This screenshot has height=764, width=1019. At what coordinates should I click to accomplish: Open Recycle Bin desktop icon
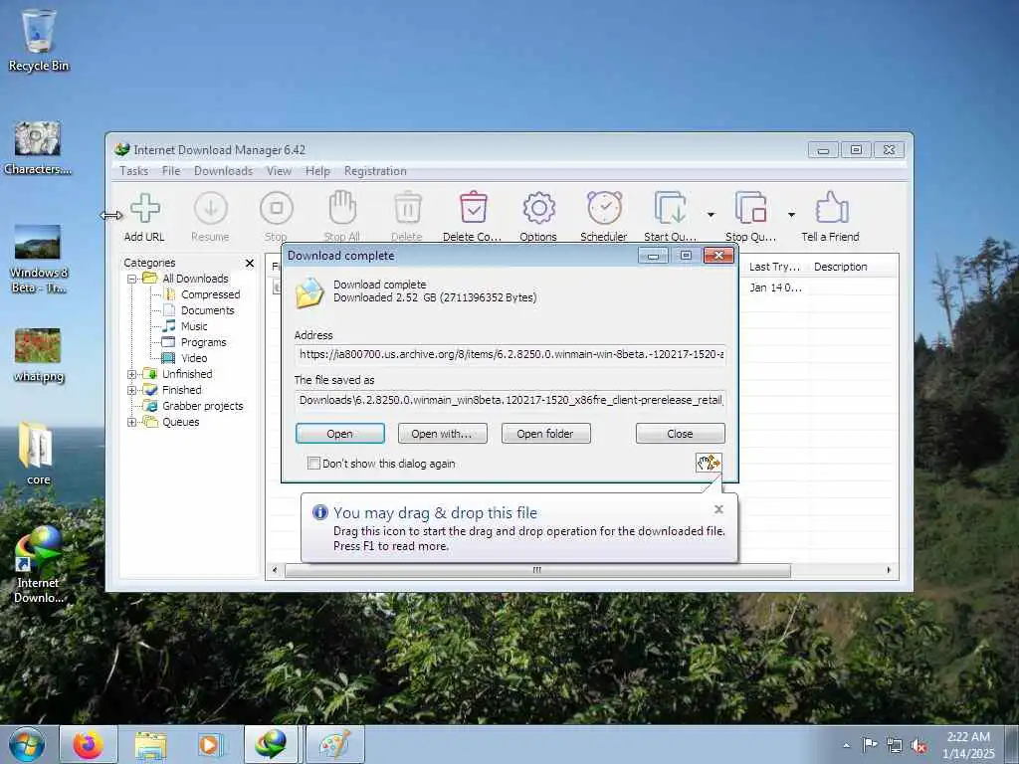tap(39, 41)
